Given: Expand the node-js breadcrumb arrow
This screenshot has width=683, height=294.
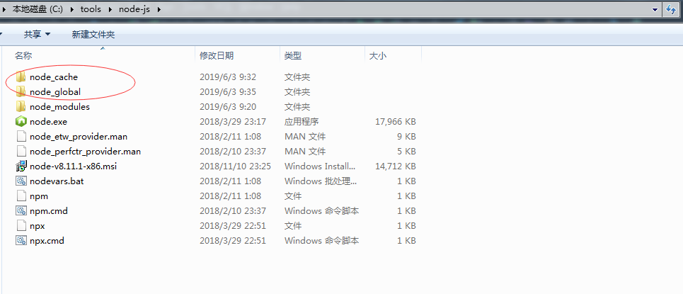Looking at the screenshot, I should (x=158, y=9).
